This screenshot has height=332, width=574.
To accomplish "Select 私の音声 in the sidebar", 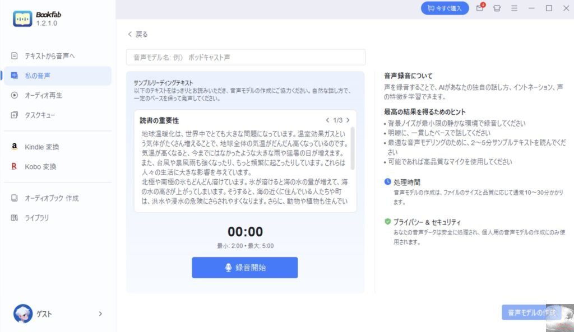I will coord(41,76).
